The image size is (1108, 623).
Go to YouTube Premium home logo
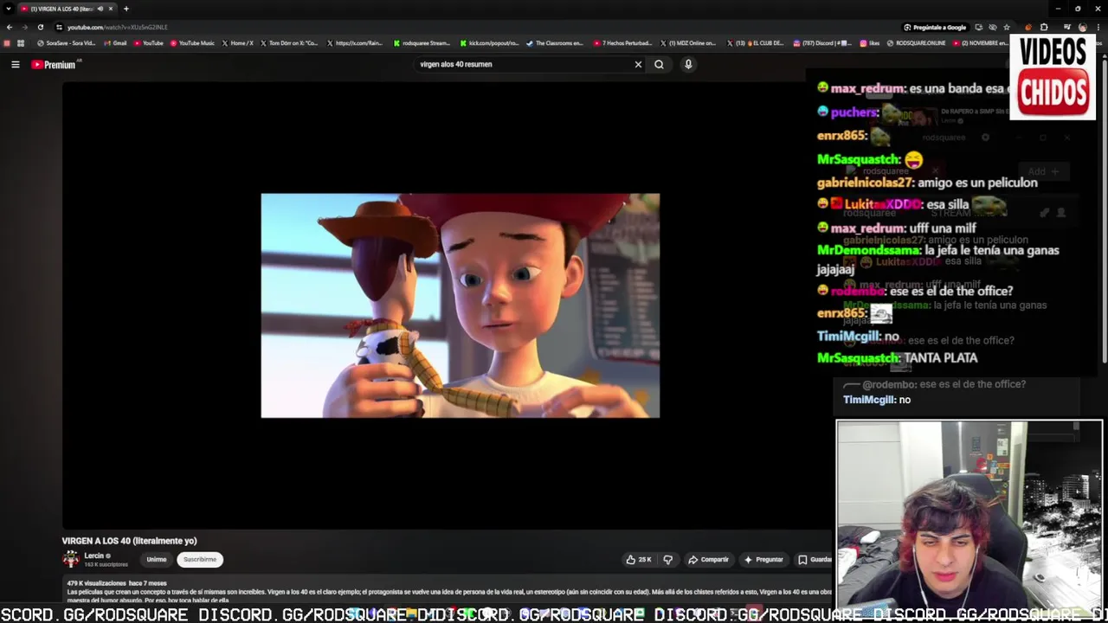click(54, 64)
